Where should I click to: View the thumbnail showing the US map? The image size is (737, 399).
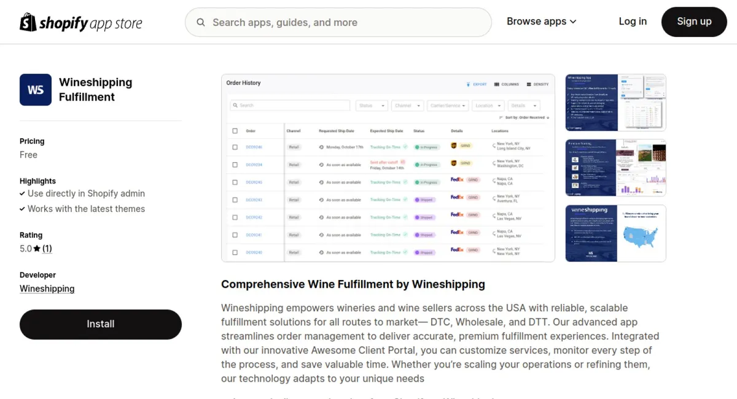tap(615, 233)
